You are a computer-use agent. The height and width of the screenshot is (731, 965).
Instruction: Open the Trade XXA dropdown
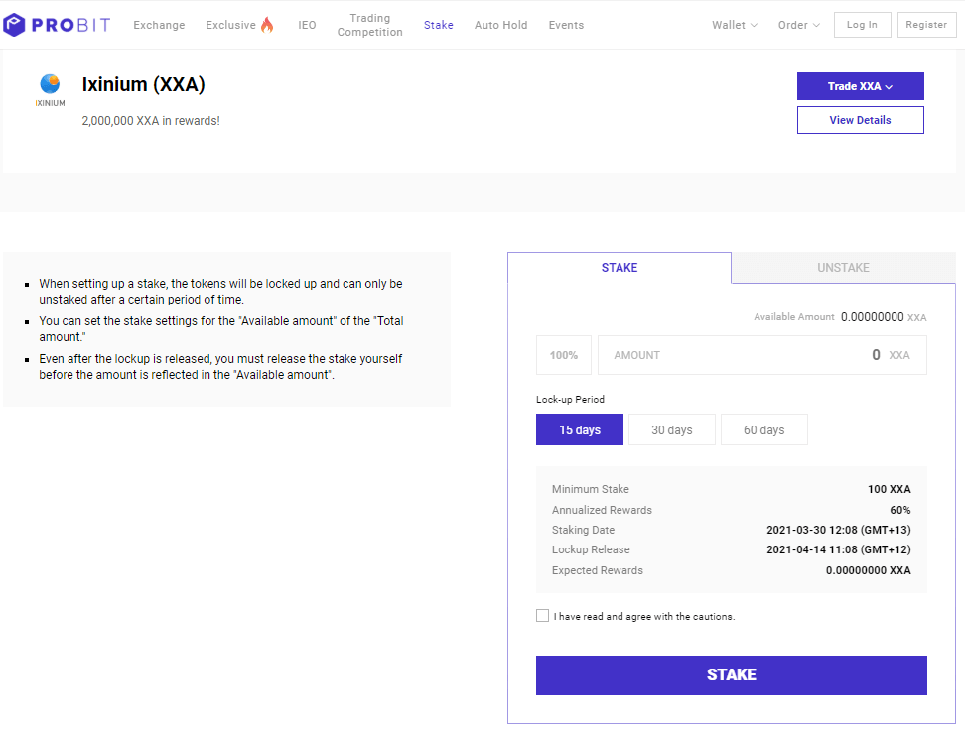coord(861,86)
